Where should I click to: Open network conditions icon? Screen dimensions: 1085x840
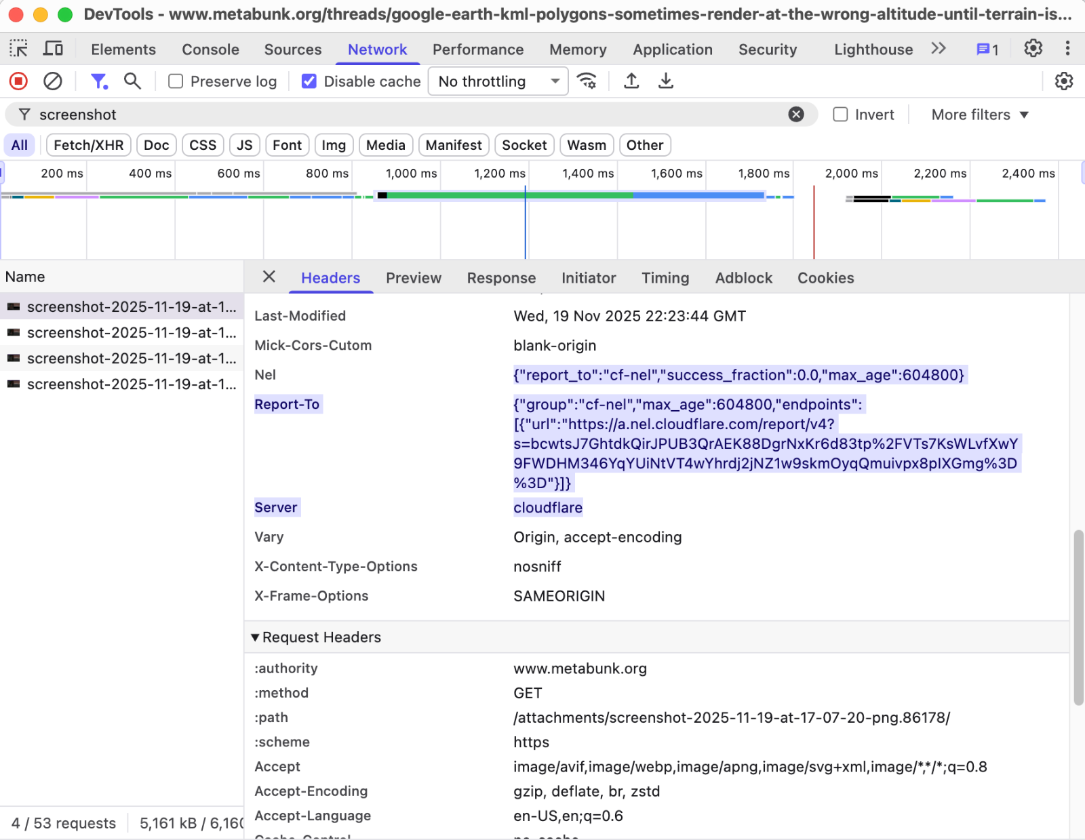pyautogui.click(x=586, y=81)
